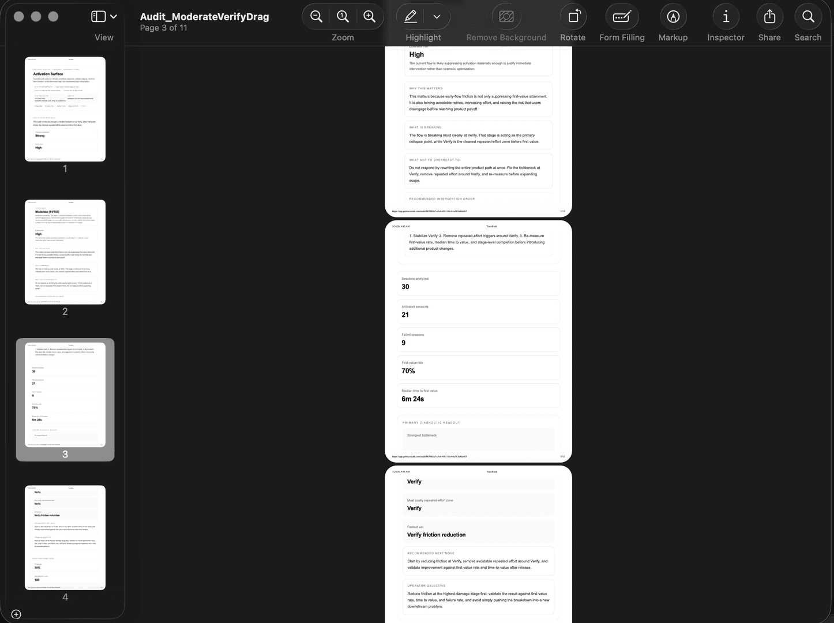Screen dimensions: 834x623
Task: Open the Search field
Action: [x=808, y=17]
